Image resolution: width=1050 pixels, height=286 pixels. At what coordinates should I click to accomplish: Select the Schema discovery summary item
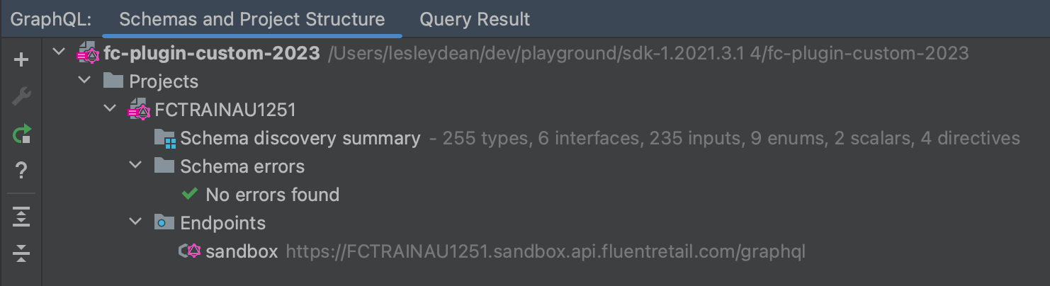click(x=300, y=138)
